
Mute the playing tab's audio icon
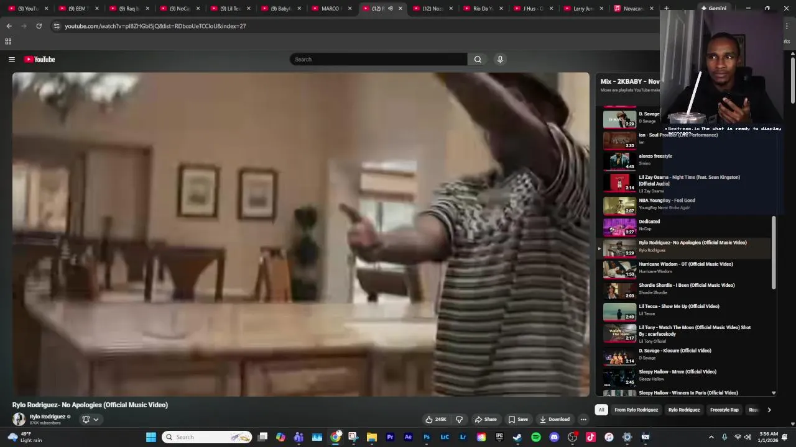(391, 9)
